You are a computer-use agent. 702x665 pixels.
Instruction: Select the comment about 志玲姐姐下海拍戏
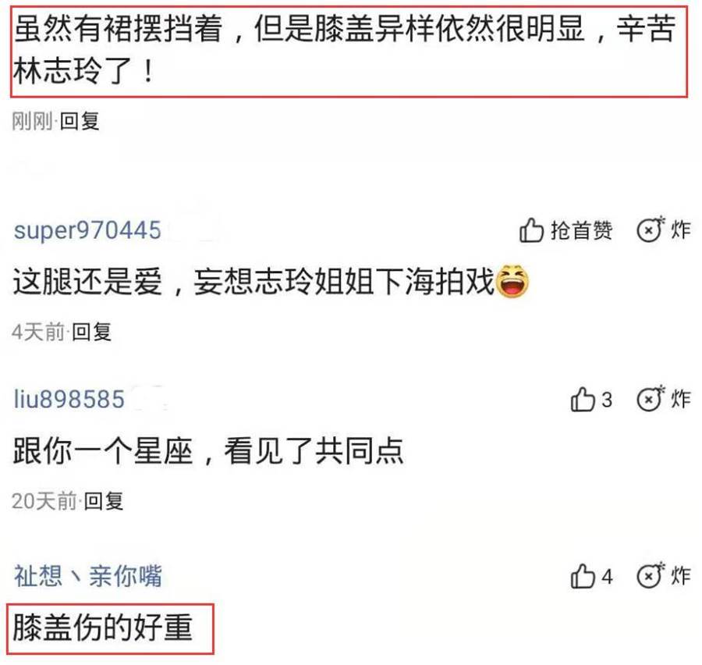click(271, 282)
